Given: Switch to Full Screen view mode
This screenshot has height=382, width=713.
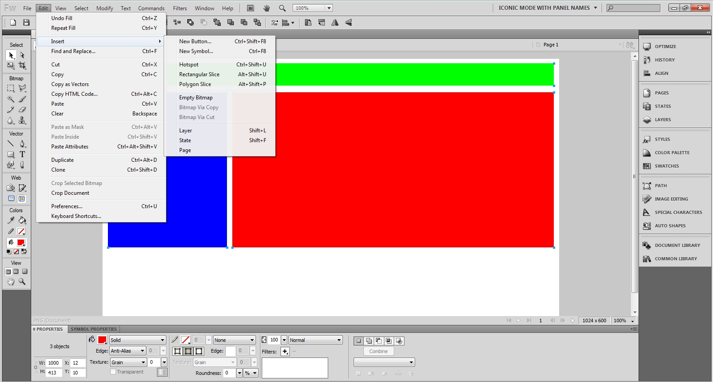Looking at the screenshot, I should pos(25,271).
